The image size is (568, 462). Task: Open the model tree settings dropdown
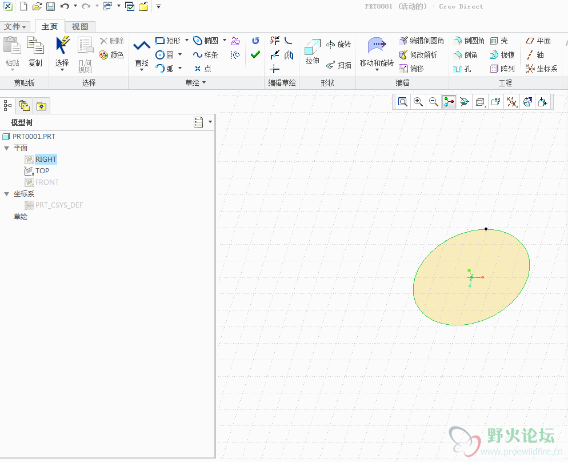[210, 122]
